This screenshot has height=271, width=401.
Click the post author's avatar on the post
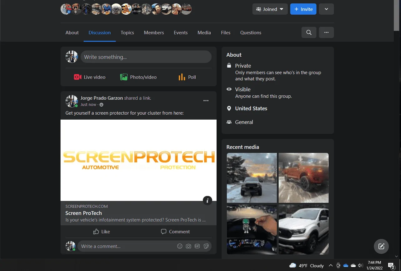[71, 101]
